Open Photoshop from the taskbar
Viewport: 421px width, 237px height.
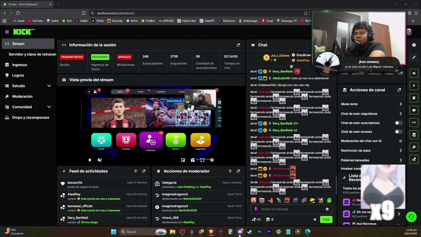(259, 232)
